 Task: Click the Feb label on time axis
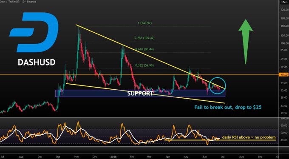point(132,157)
